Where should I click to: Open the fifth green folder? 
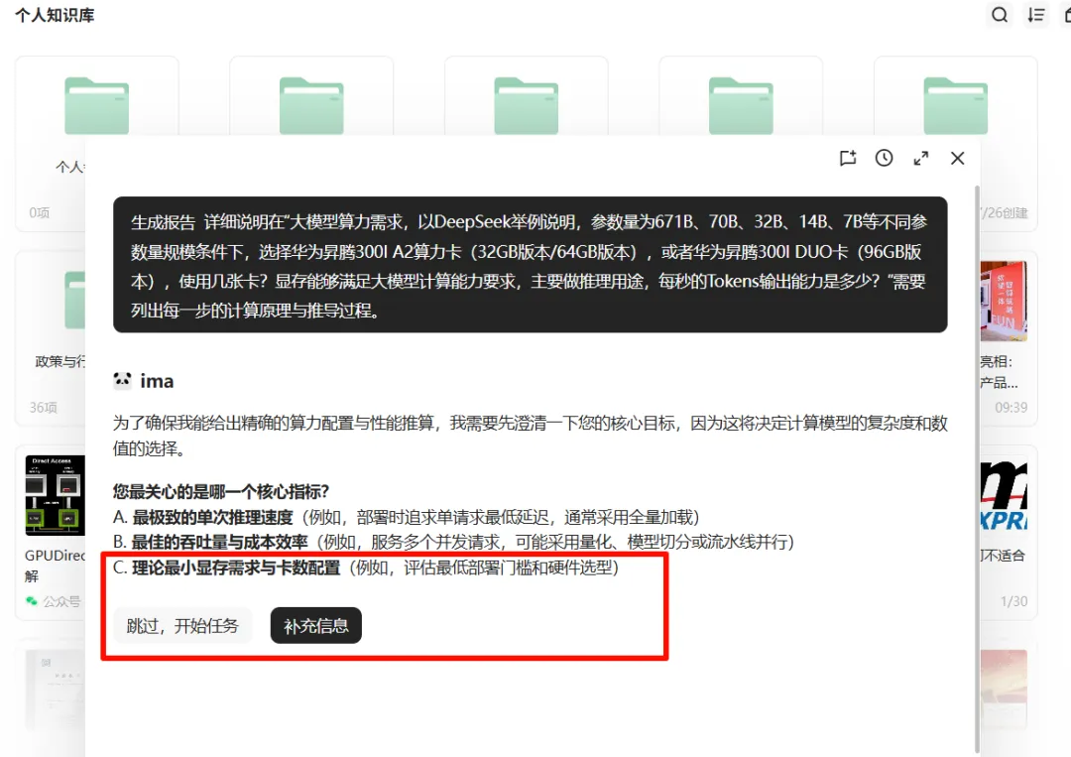point(956,106)
